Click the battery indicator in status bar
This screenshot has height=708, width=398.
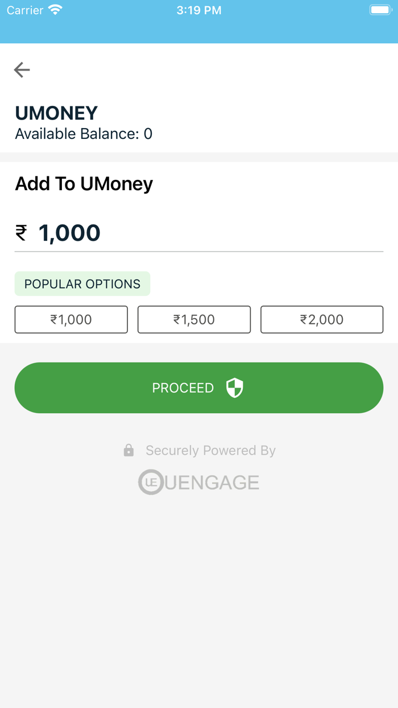point(380,9)
